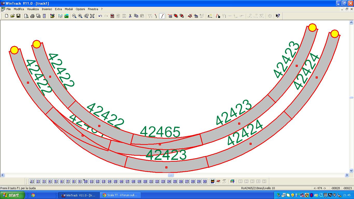This screenshot has width=354, height=199.
Task: Click the red table grid icon
Action: coord(170,16)
